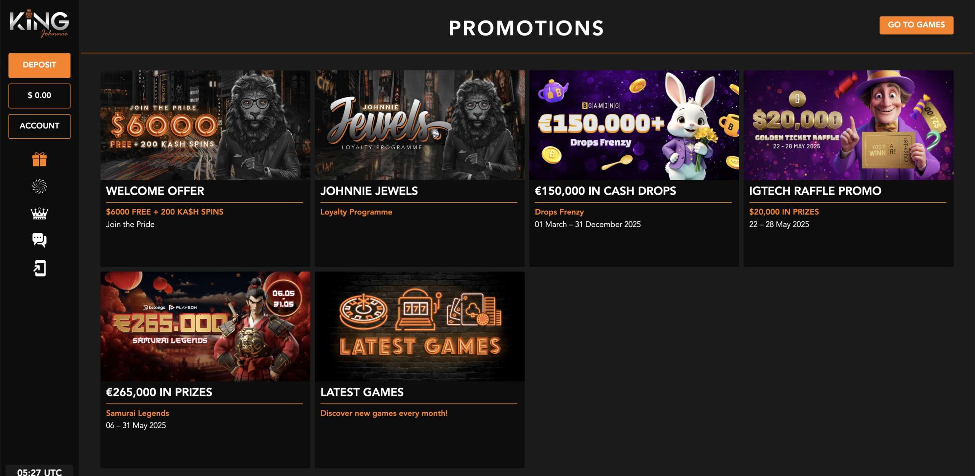Screen dimensions: 975x476
Task: Open the gift box promotions icon
Action: (39, 159)
